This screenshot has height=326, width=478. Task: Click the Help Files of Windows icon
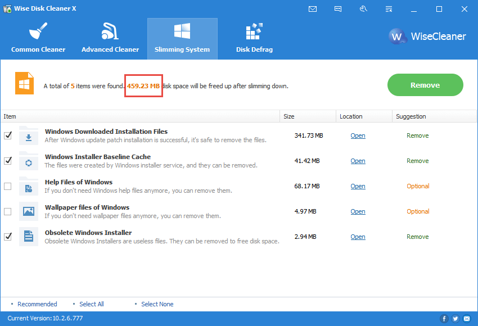click(x=29, y=186)
